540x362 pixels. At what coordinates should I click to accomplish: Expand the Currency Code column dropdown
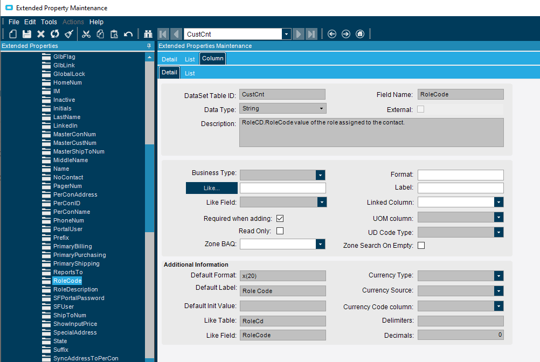coord(499,306)
